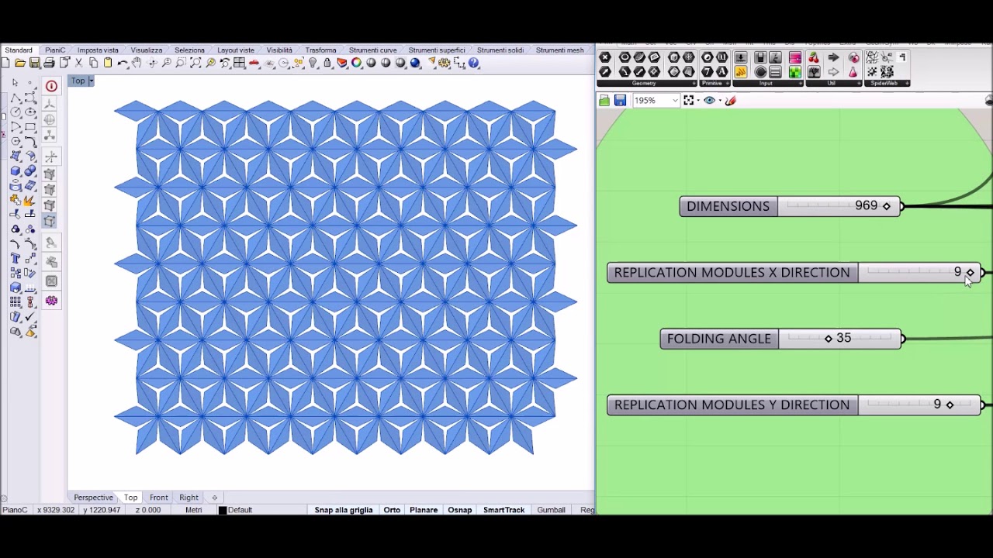
Task: Click the Default layer indicator in status bar
Action: [236, 510]
